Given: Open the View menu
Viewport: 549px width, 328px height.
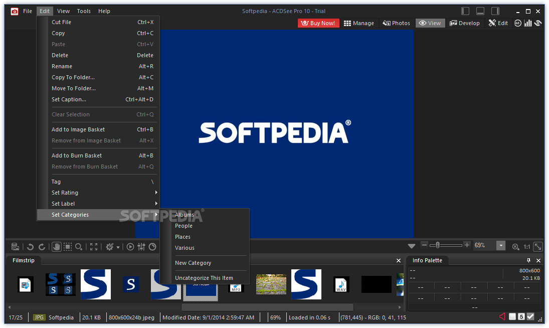Looking at the screenshot, I should coord(63,11).
